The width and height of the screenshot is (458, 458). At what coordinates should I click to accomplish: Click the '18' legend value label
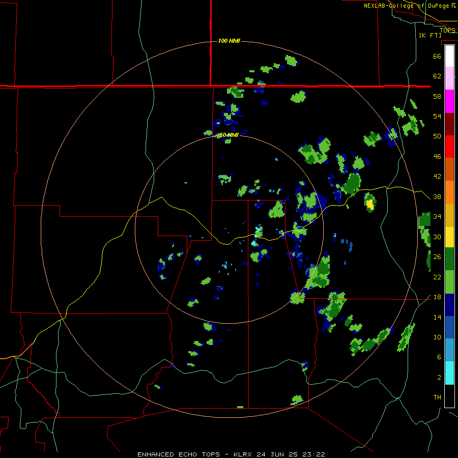click(x=437, y=297)
